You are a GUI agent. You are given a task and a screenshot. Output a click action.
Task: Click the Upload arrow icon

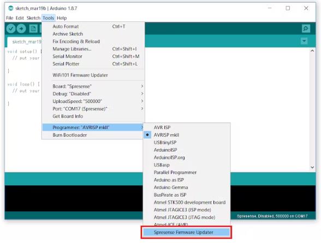(21, 29)
